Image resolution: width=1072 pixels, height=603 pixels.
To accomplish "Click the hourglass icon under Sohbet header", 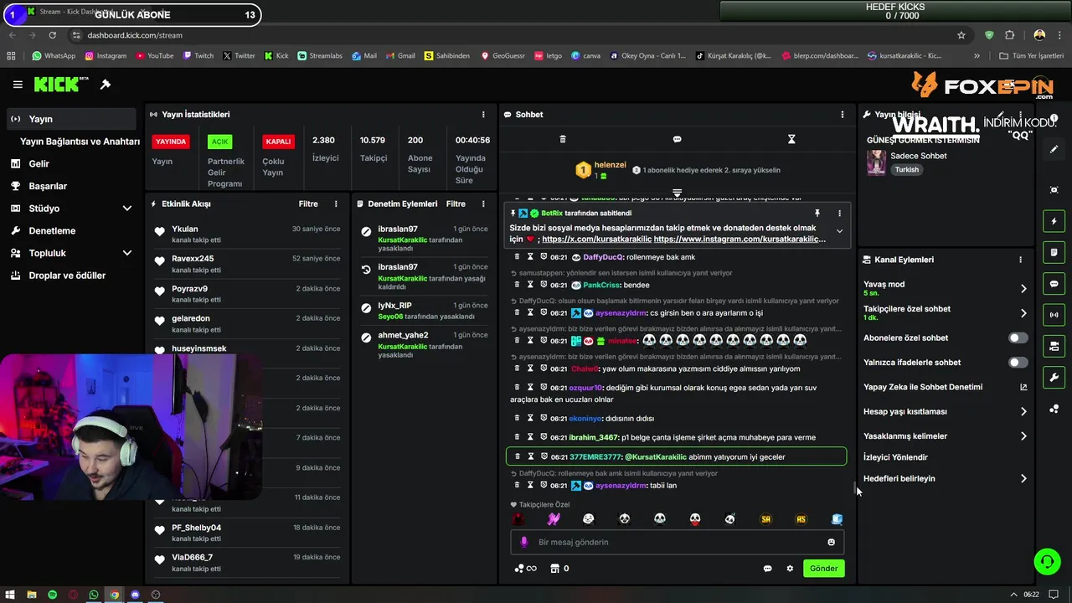I will [791, 139].
